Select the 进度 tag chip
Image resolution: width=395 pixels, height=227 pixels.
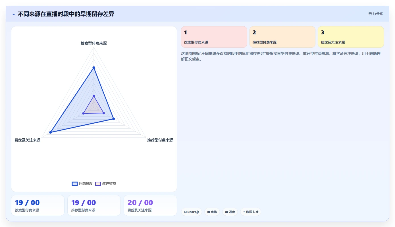click(x=230, y=212)
